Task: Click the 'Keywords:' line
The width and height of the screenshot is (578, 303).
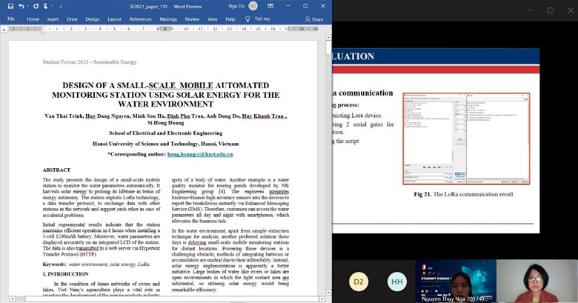Action: pos(96,264)
